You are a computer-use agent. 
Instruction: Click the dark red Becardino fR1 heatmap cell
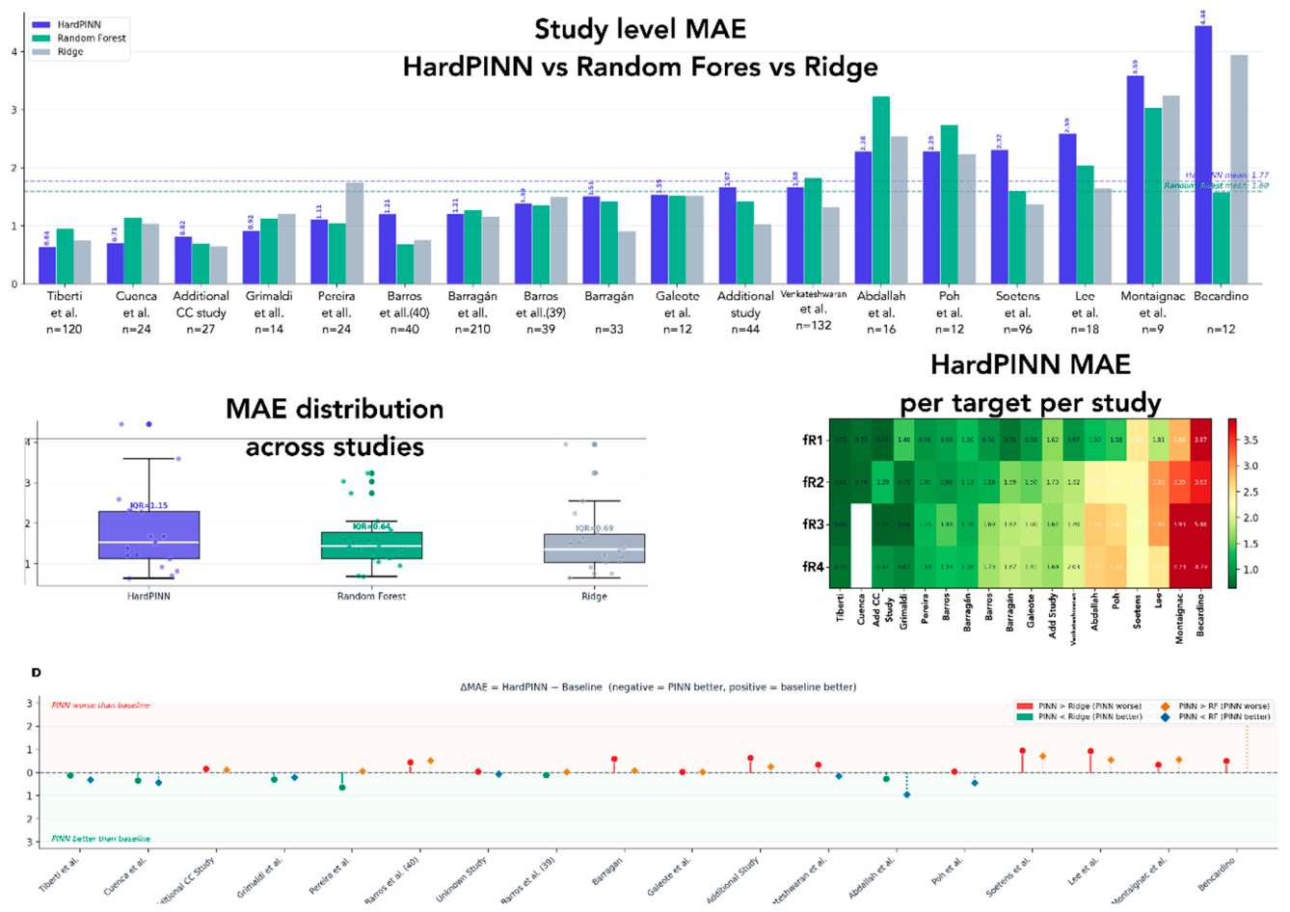coord(1200,440)
